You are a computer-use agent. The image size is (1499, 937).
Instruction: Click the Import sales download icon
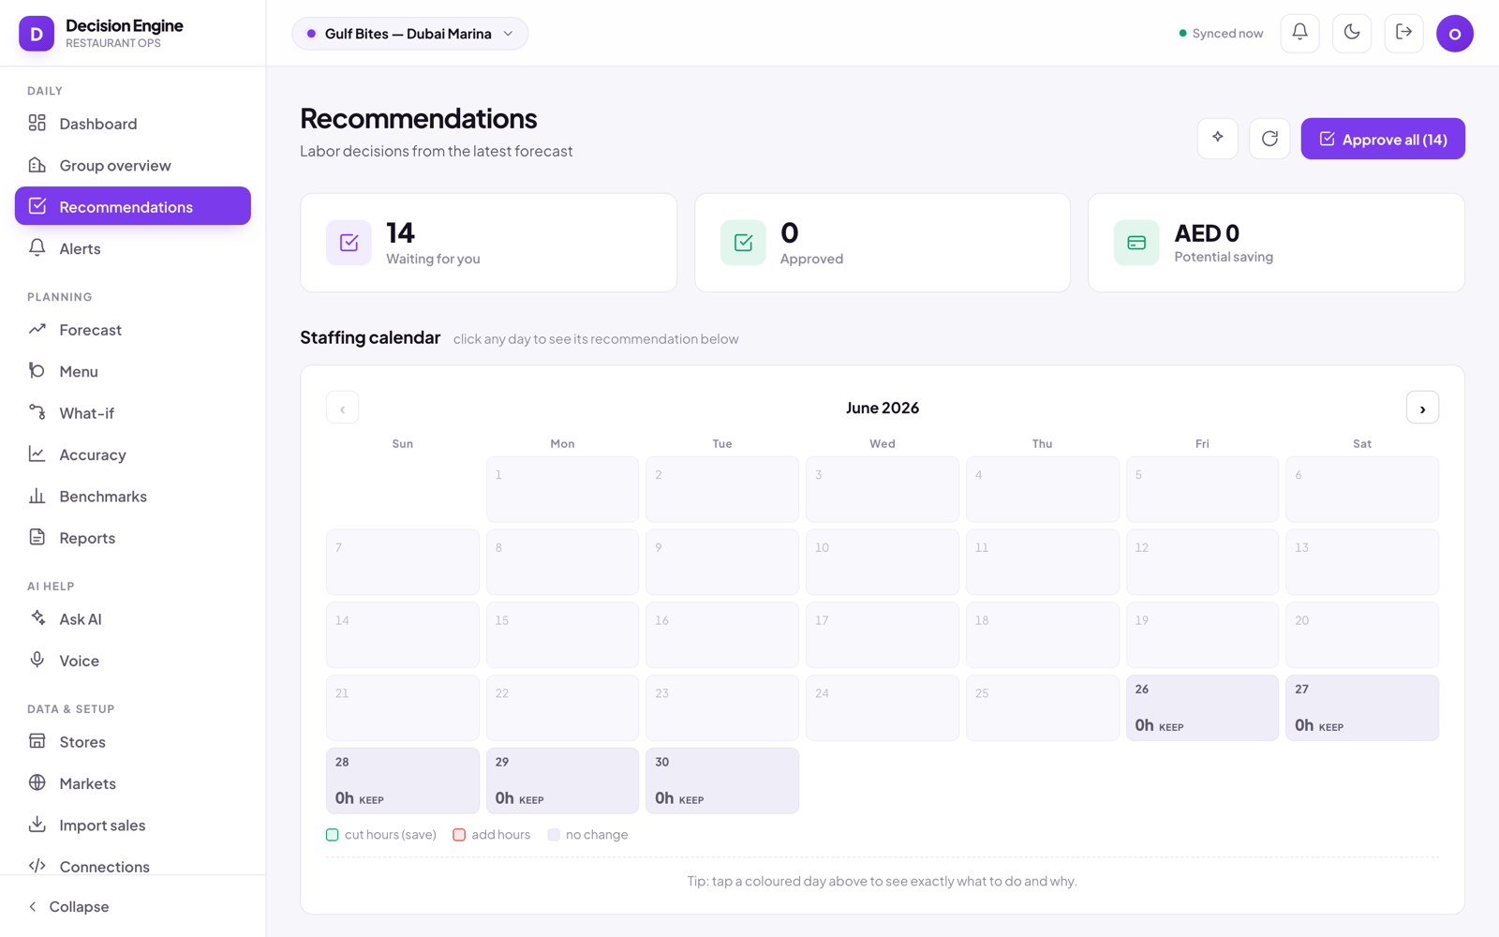pyautogui.click(x=37, y=824)
